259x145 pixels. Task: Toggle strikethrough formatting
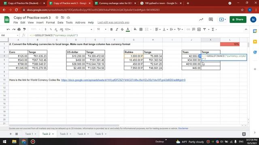(122, 29)
